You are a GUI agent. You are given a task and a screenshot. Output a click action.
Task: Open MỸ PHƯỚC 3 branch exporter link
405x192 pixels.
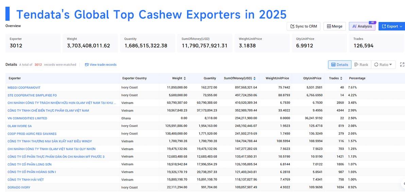coord(56,157)
